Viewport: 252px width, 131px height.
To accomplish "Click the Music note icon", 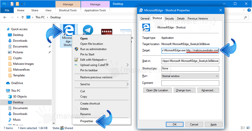I will (x=10, y=120).
